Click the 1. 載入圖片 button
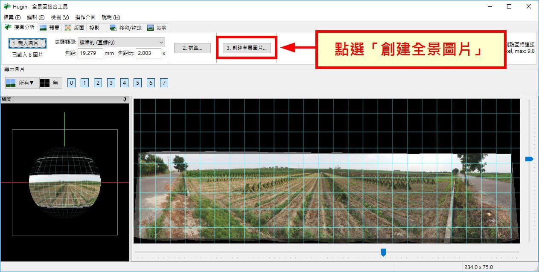Viewport: 539px width, 272px height. point(27,43)
